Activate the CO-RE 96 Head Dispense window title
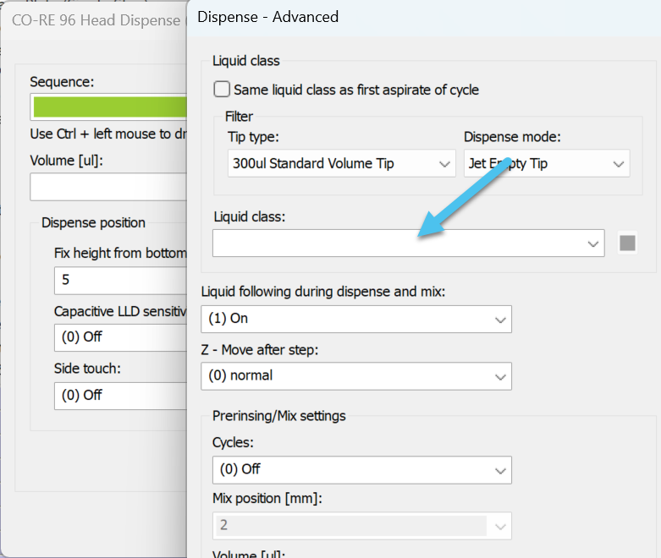Screen dimensions: 661x558 (95, 19)
